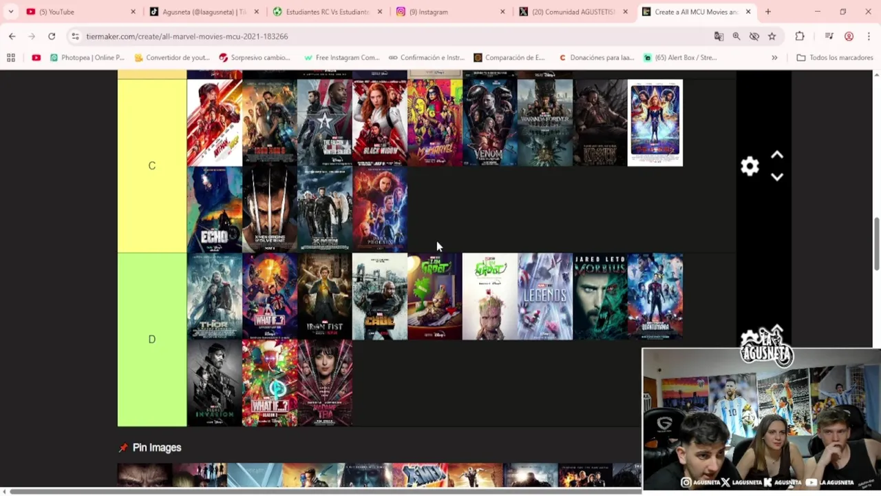This screenshot has width=881, height=496.
Task: Select the Legends poster
Action: coord(544,296)
